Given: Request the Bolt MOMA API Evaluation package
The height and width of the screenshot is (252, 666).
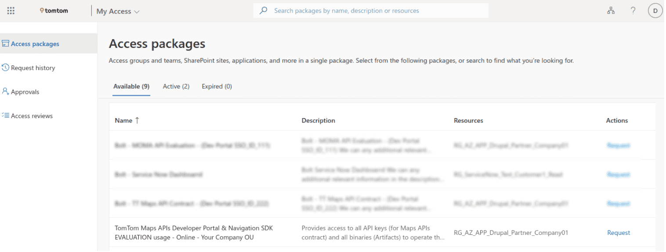Looking at the screenshot, I should 619,145.
